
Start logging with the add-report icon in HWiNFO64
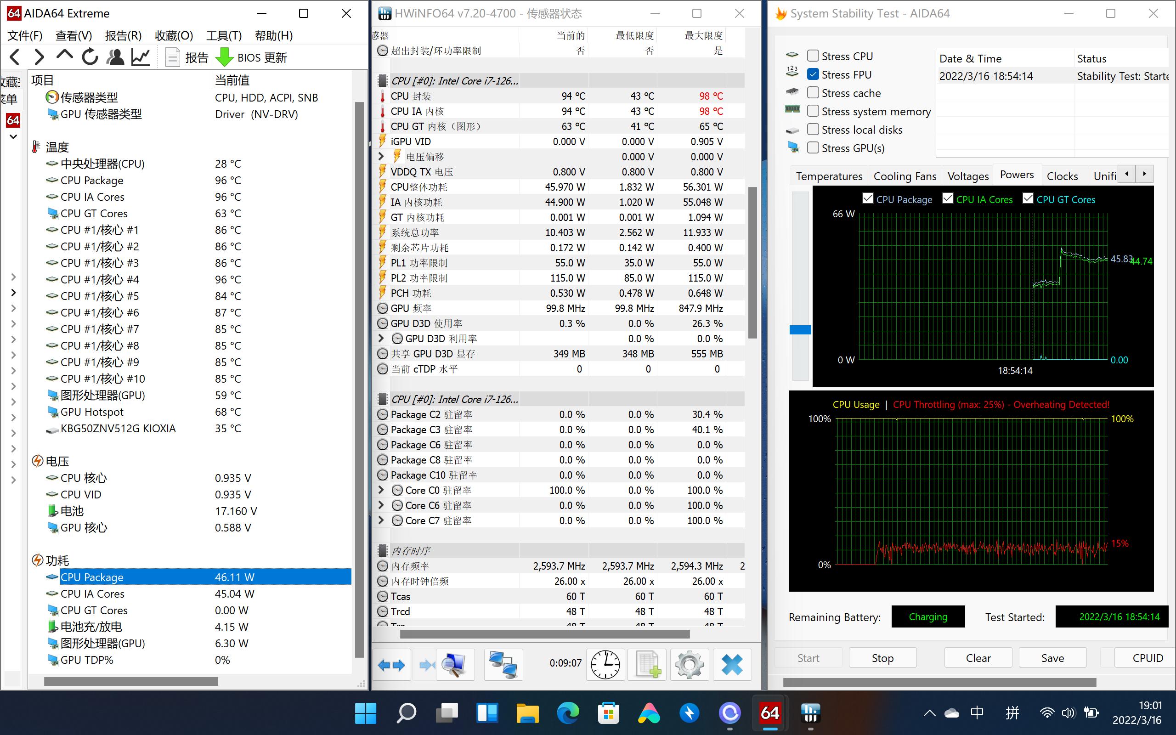[647, 664]
